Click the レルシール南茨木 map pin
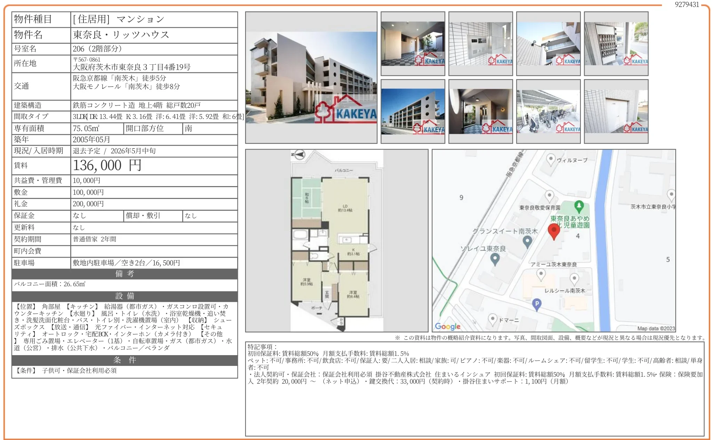This screenshot has height=440, width=715. [574, 279]
